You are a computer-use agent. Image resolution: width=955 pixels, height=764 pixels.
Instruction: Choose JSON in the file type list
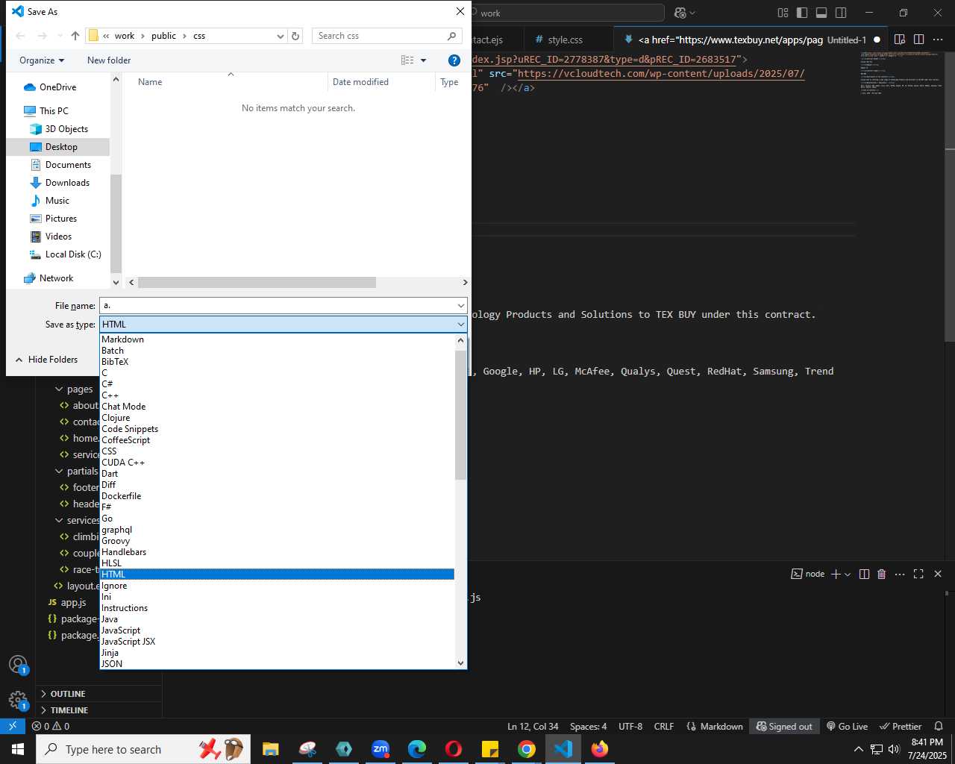(277, 664)
